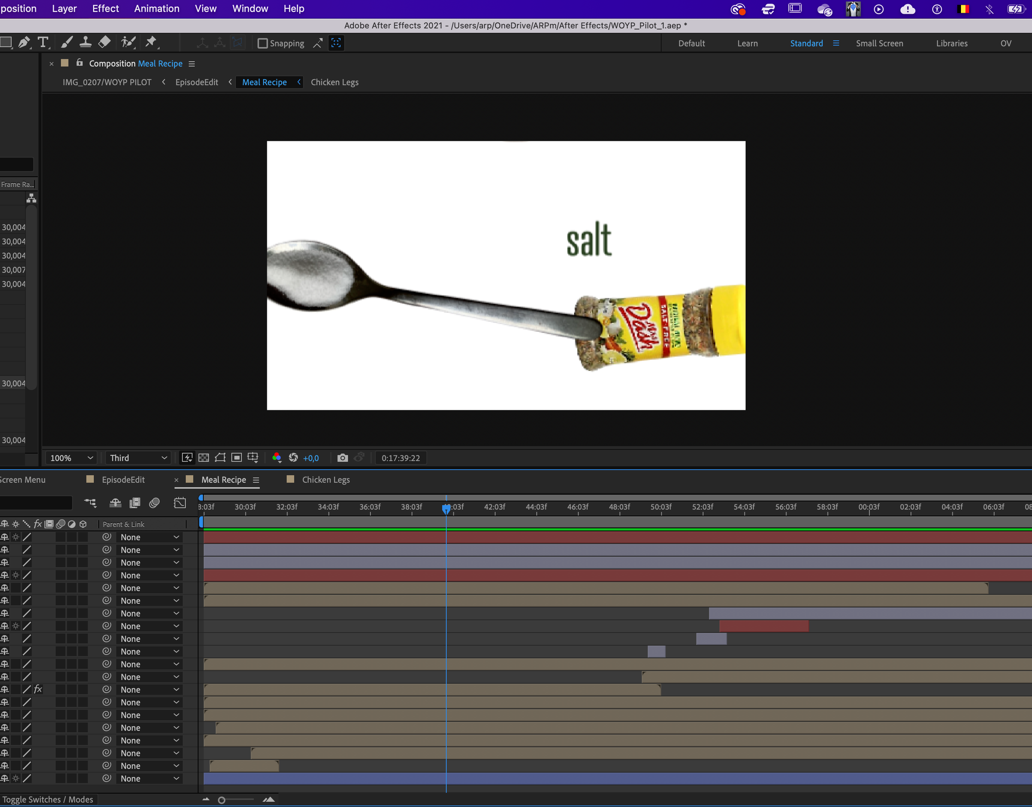Toggle the composition viewer lock icon
Viewport: 1032px width, 807px height.
click(x=79, y=62)
